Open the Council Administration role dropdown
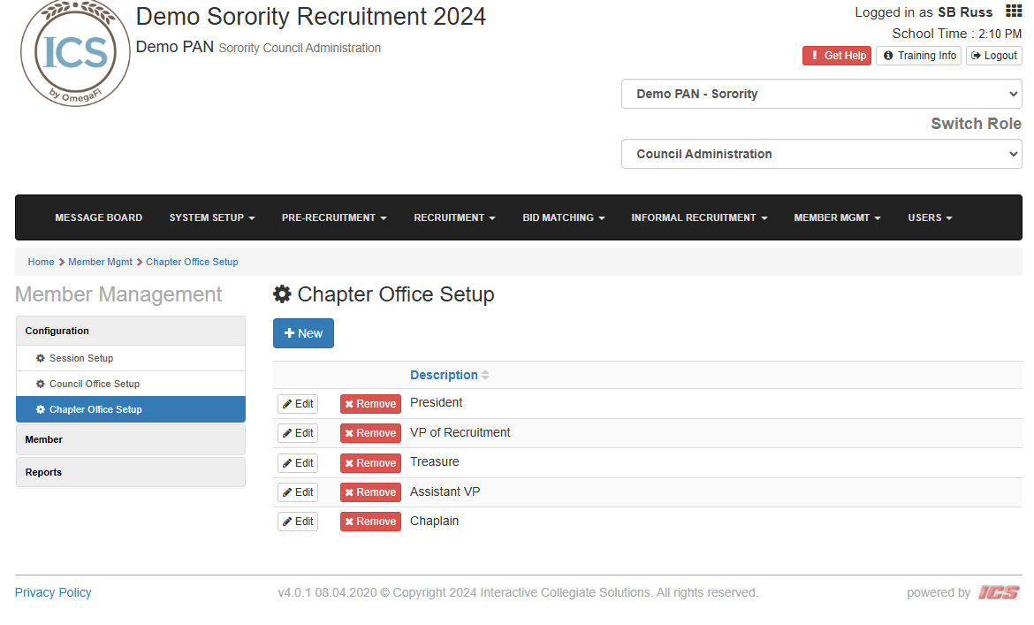The height and width of the screenshot is (625, 1034). tap(820, 153)
